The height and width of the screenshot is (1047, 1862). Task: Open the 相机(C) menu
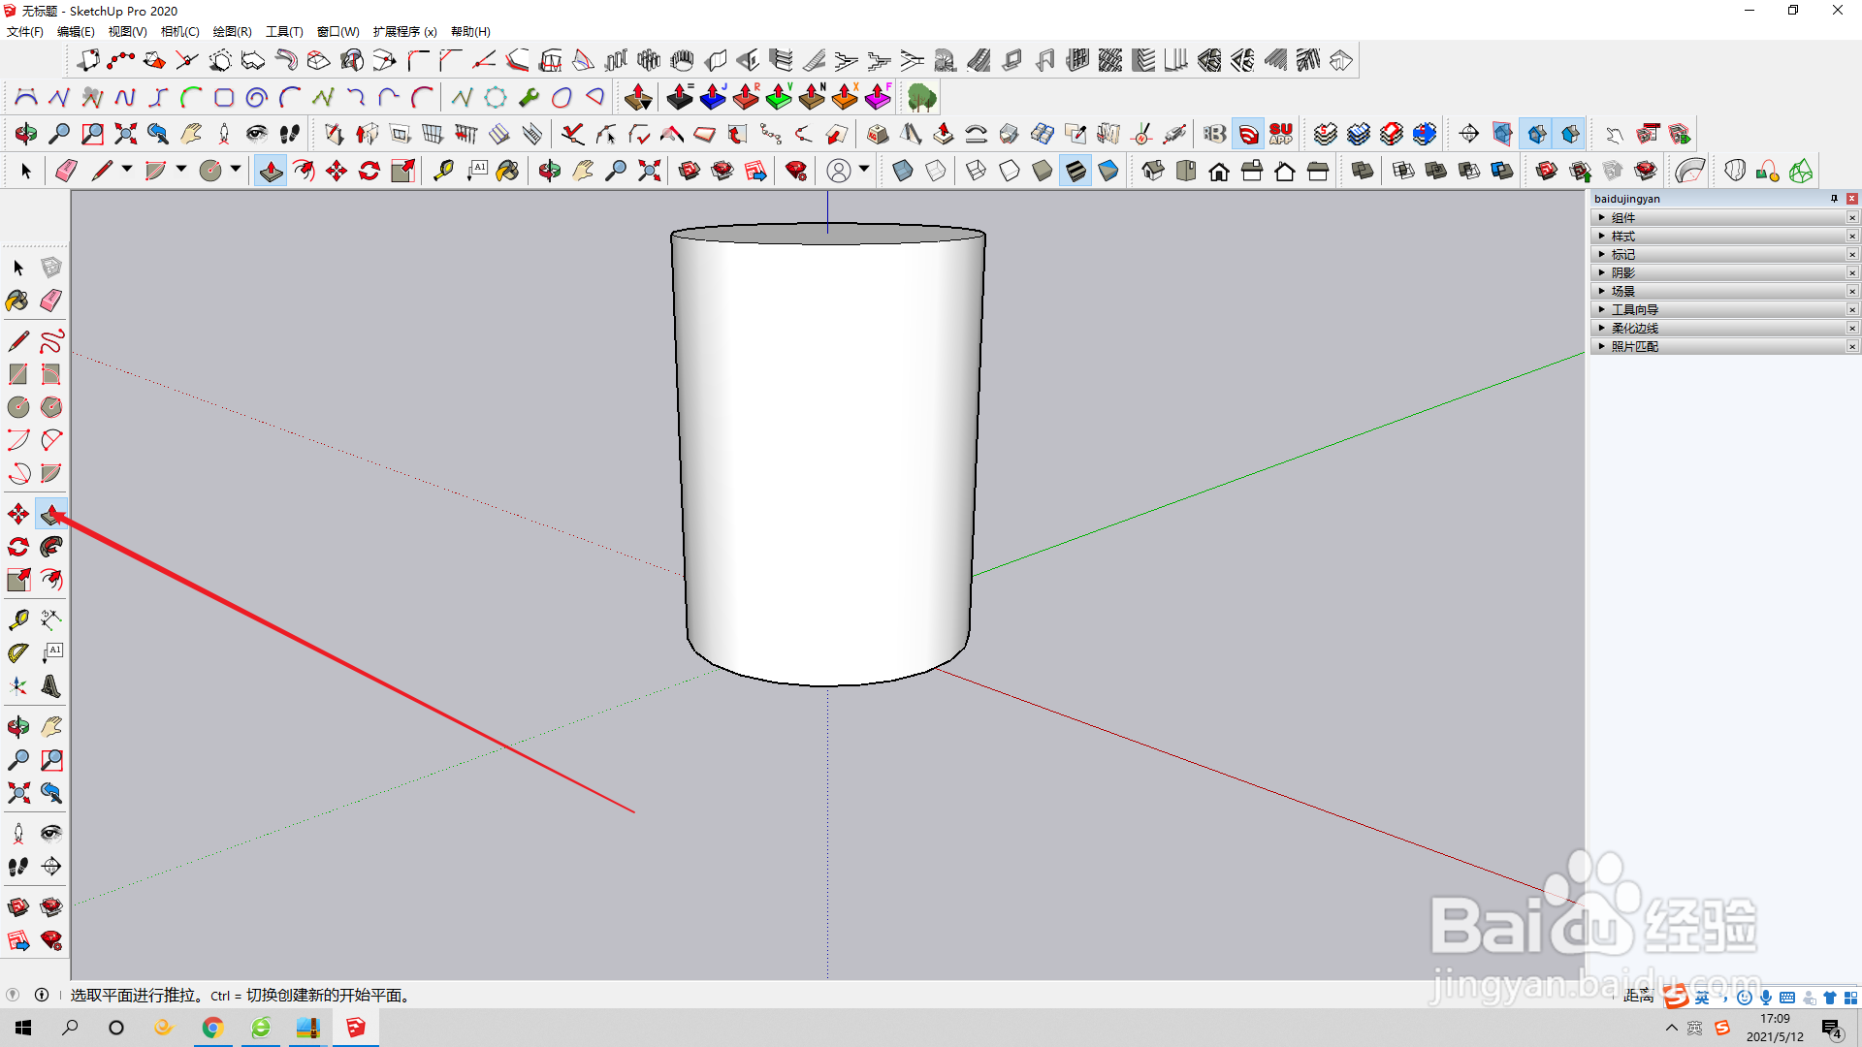tap(179, 32)
